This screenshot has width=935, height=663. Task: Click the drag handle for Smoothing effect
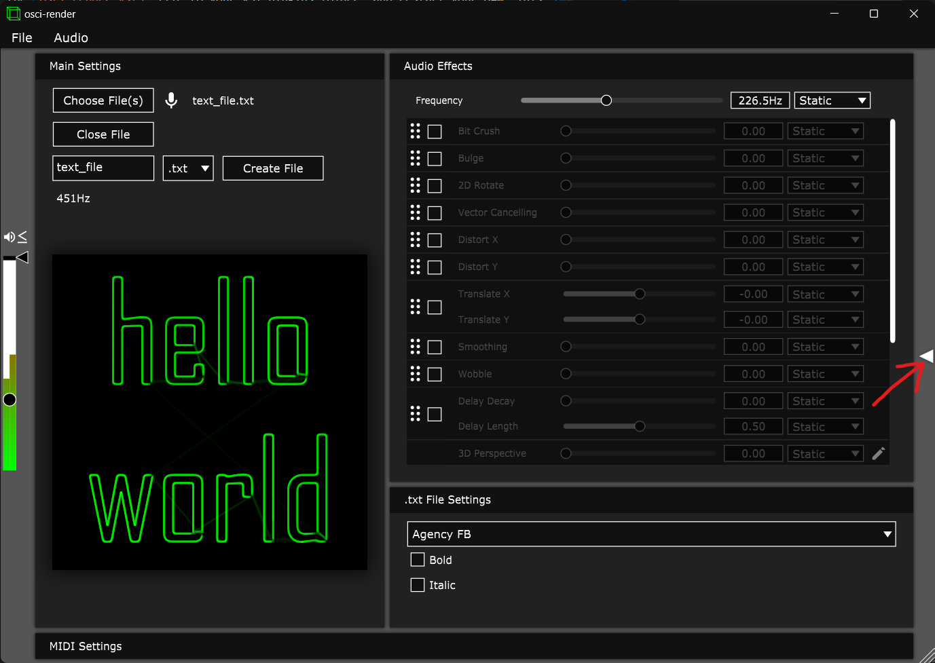coord(415,347)
